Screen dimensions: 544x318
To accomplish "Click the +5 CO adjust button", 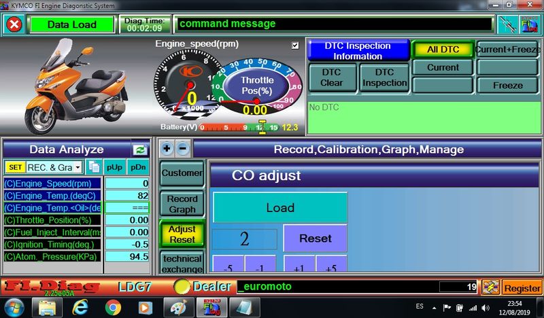I will click(x=331, y=265).
